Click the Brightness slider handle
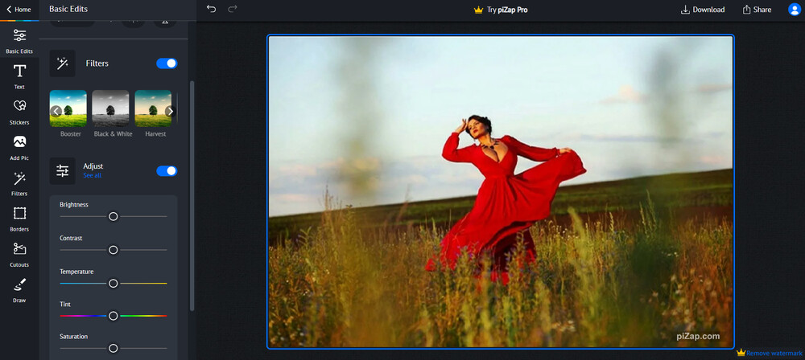805x360 pixels. coord(114,216)
